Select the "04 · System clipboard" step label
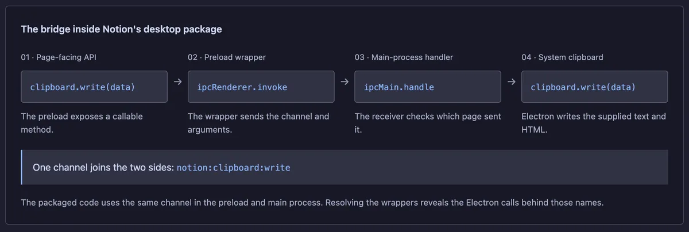This screenshot has height=232, width=689. [x=562, y=57]
